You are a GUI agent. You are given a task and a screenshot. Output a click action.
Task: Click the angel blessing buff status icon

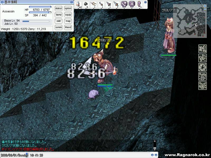[x=203, y=76]
